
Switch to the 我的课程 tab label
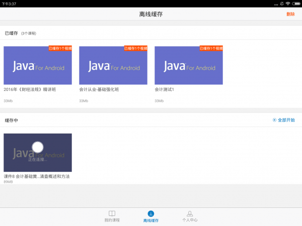(112, 220)
